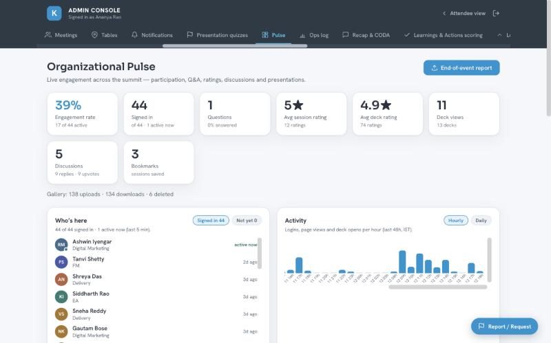
Task: Click Shreya Das's AN avatar
Action: click(x=61, y=279)
